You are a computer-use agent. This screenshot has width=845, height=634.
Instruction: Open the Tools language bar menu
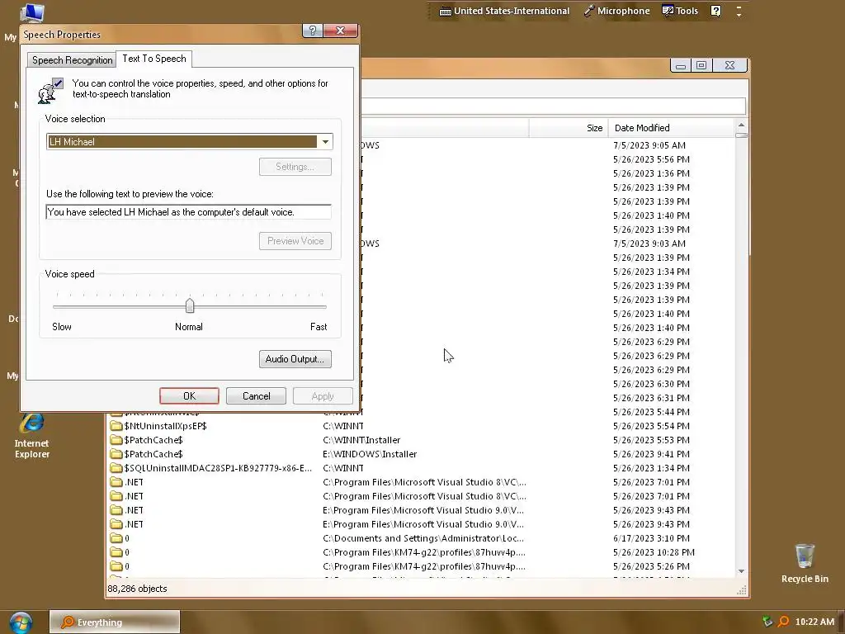click(680, 11)
